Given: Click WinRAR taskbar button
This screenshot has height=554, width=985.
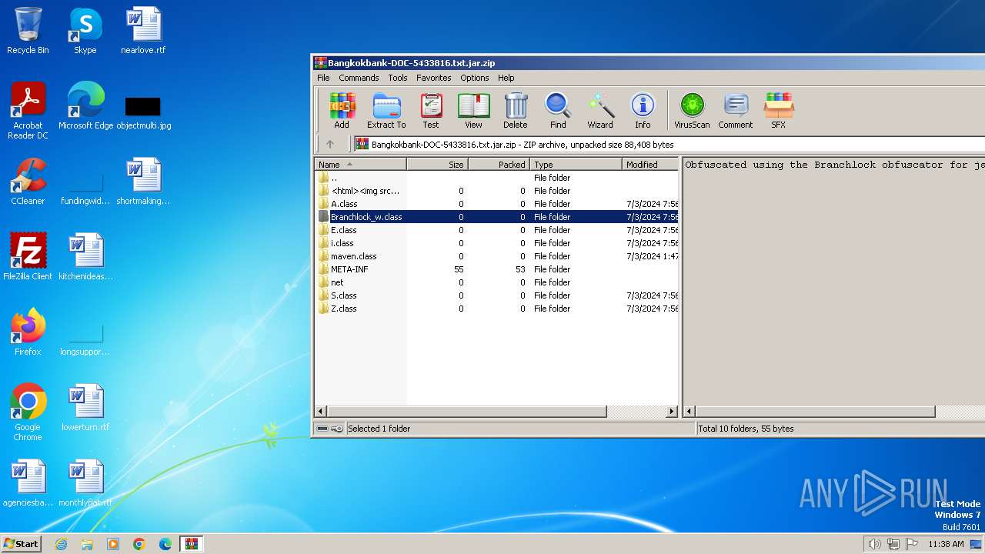Looking at the screenshot, I should pyautogui.click(x=191, y=544).
